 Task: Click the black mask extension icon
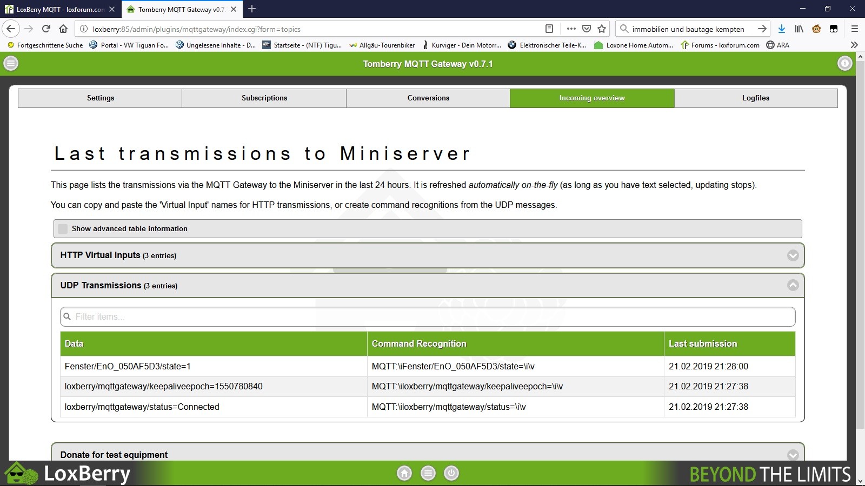tap(834, 29)
